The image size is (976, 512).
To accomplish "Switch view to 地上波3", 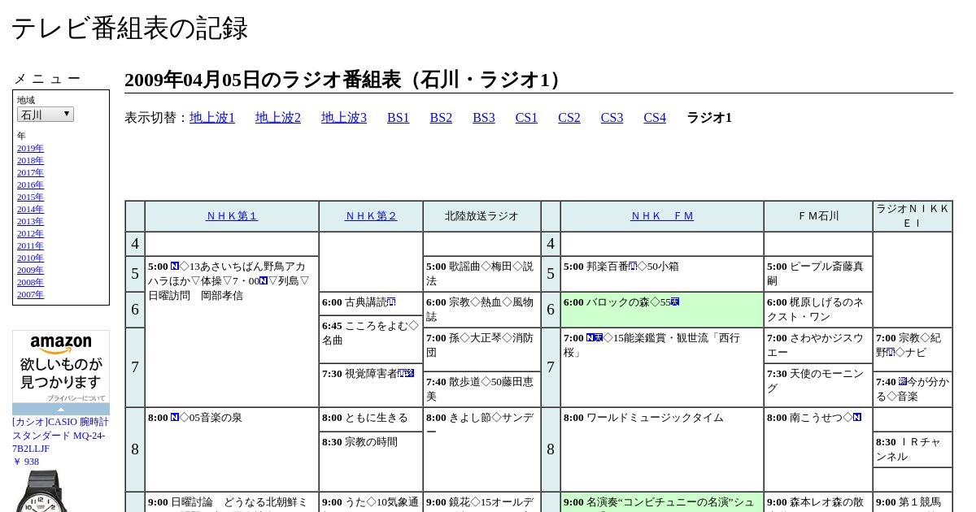I will pyautogui.click(x=344, y=118).
